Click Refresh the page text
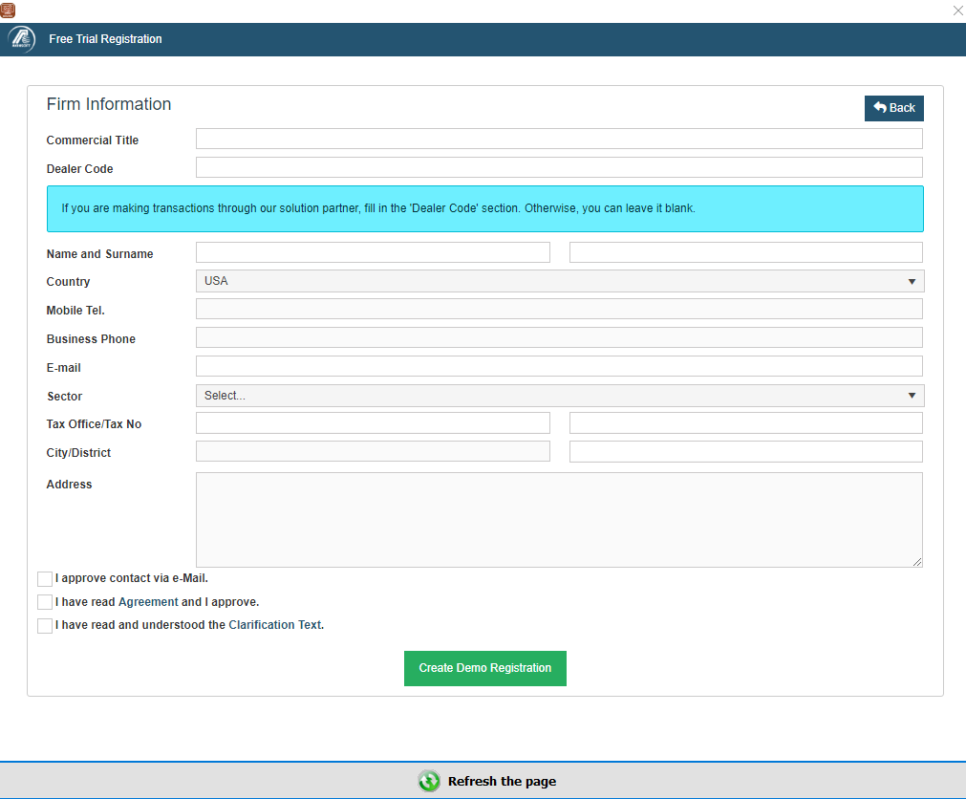 (x=502, y=781)
